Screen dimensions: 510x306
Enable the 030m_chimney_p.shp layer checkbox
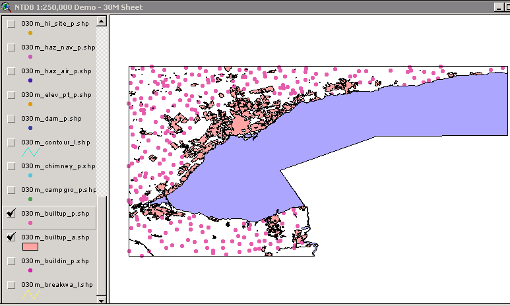11,166
